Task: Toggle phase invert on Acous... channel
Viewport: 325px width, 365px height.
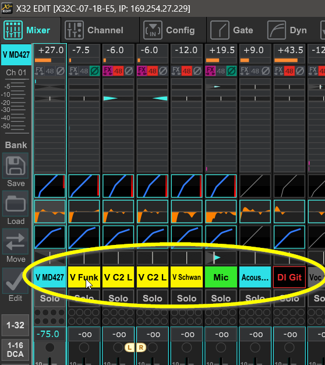Action: pyautogui.click(x=266, y=71)
